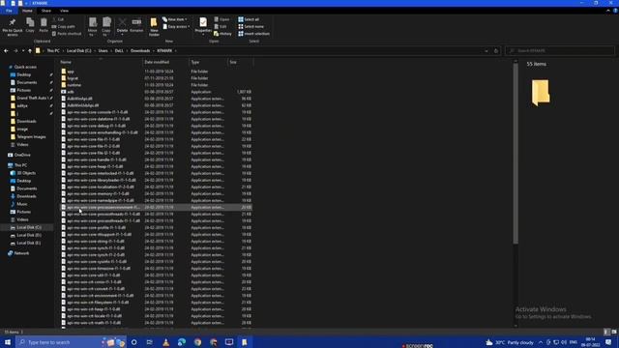619x348 pixels.
Task: Select the logcat folder row
Action: coord(156,78)
